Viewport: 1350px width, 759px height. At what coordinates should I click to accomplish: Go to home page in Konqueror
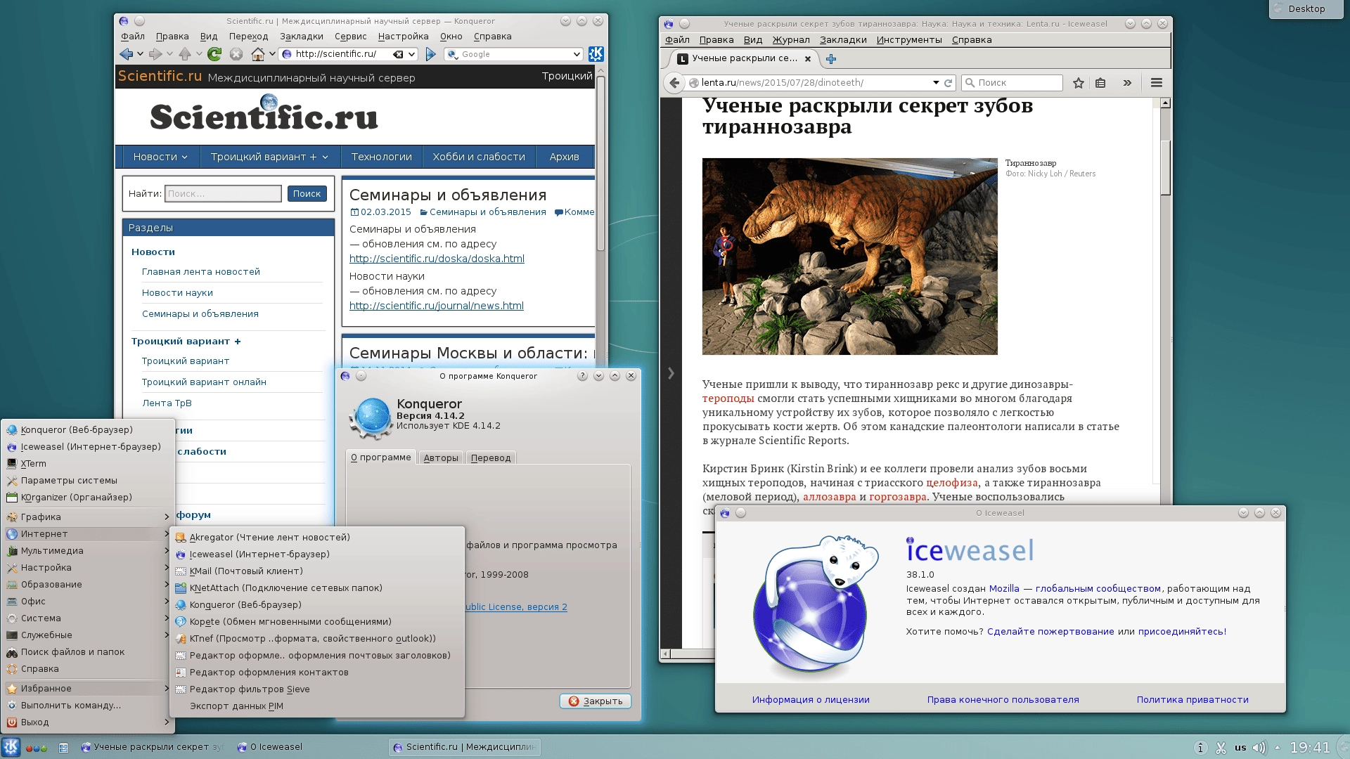click(x=258, y=54)
